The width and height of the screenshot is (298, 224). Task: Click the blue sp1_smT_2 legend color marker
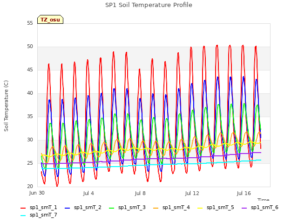pyautogui.click(x=67, y=208)
